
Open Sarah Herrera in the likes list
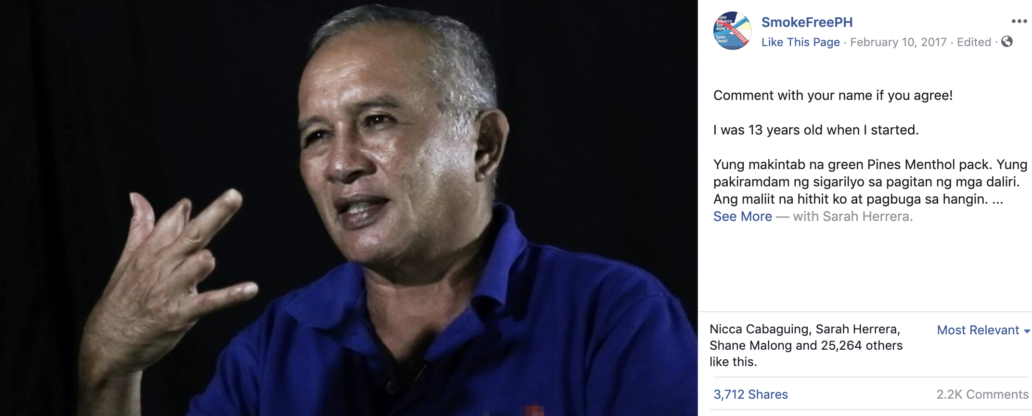(856, 329)
